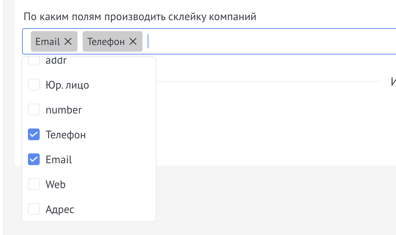This screenshot has width=396, height=235.
Task: Uncheck the Email checkbox
Action: (x=34, y=160)
